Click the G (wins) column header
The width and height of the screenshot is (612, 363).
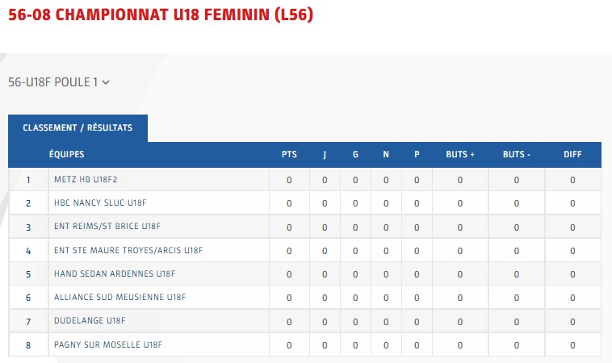355,154
